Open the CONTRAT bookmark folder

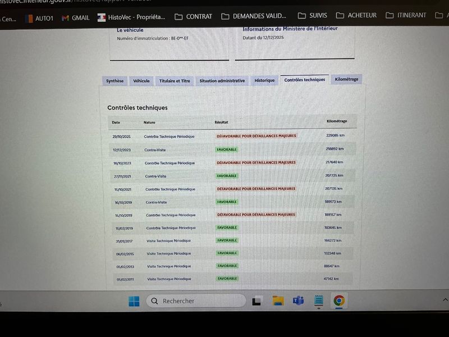pos(193,17)
